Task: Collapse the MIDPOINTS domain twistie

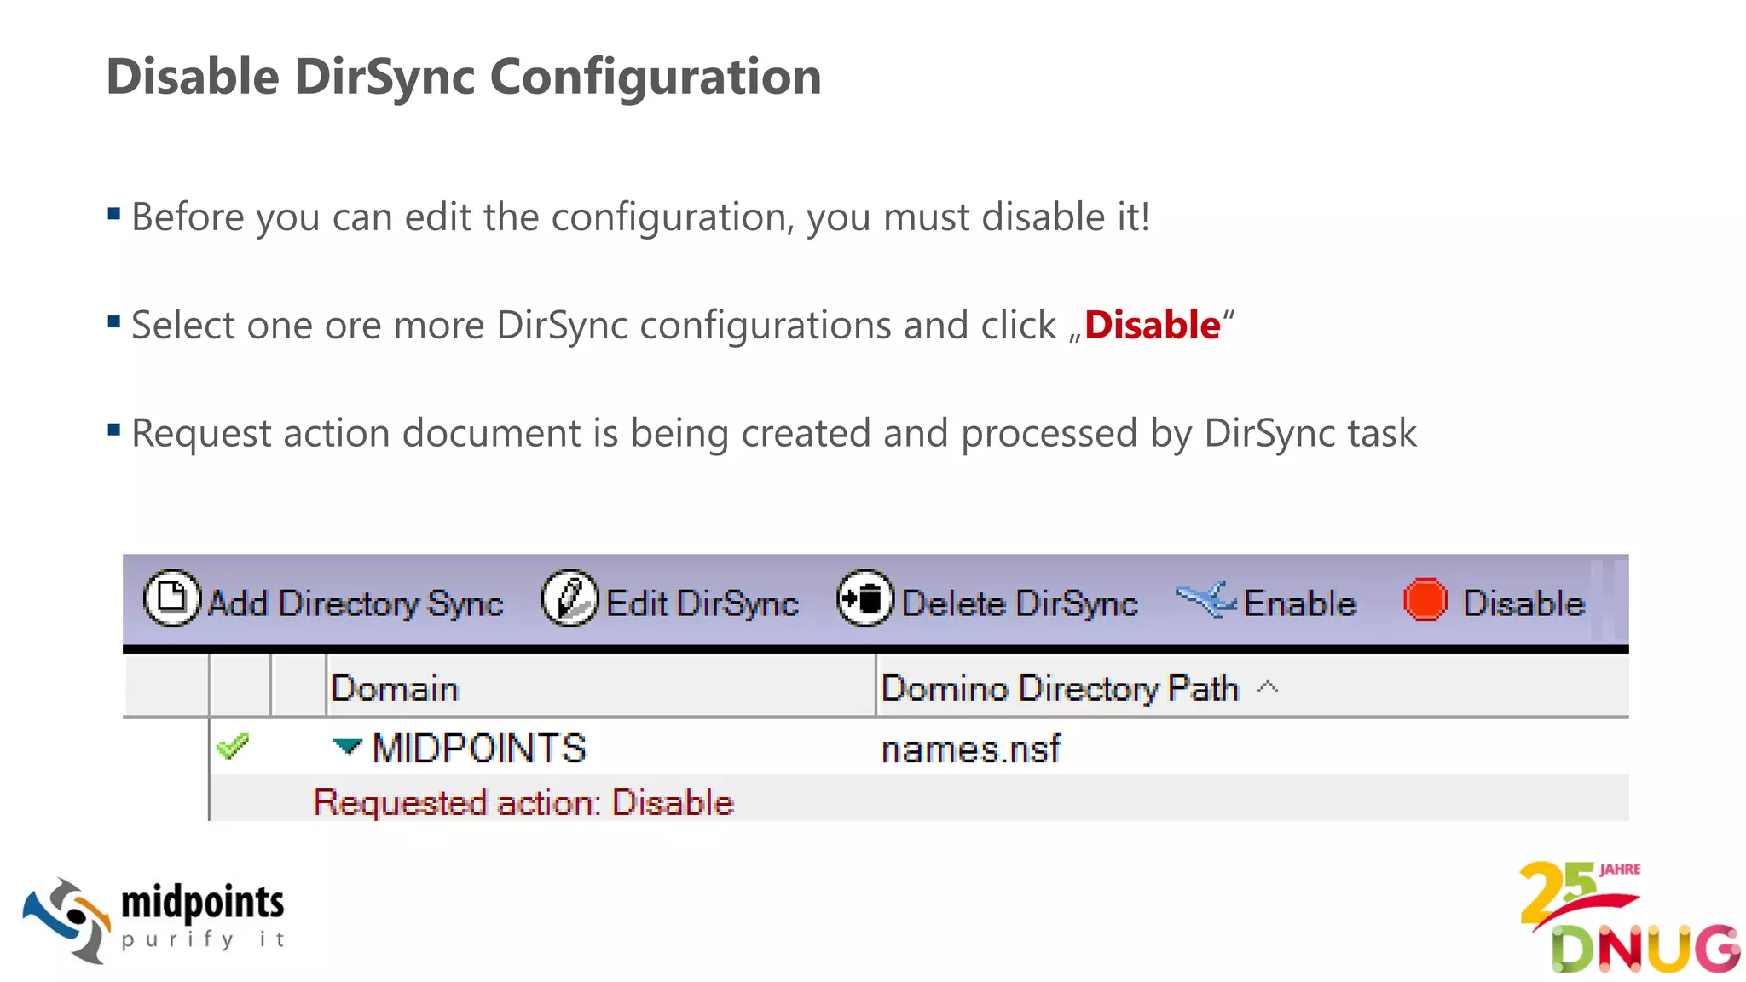Action: click(347, 747)
